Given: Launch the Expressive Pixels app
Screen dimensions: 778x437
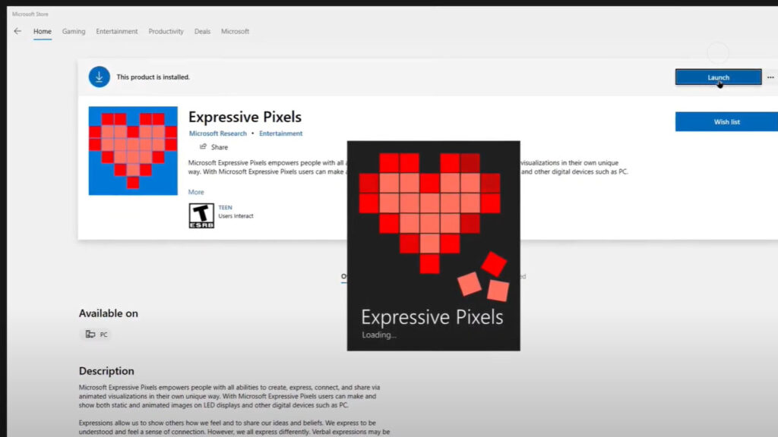Looking at the screenshot, I should pos(716,77).
